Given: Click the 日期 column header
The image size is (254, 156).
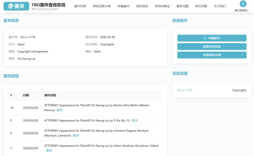Looking at the screenshot, I should coord(26,95).
